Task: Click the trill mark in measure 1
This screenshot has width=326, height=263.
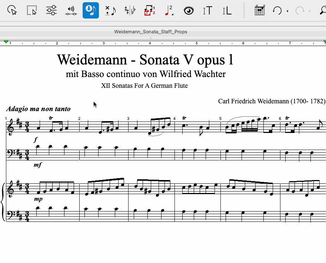Action: (x=51, y=118)
